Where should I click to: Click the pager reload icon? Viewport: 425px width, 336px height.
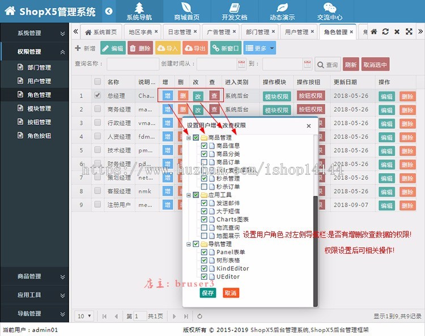199,316
